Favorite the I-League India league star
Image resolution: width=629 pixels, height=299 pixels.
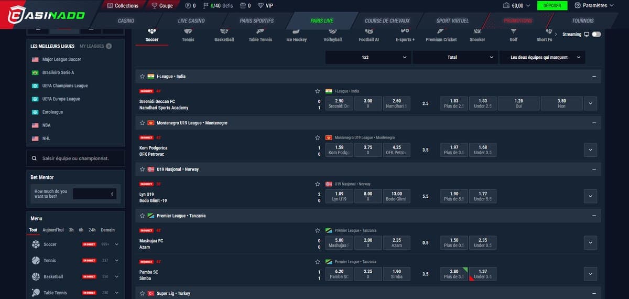tap(142, 77)
